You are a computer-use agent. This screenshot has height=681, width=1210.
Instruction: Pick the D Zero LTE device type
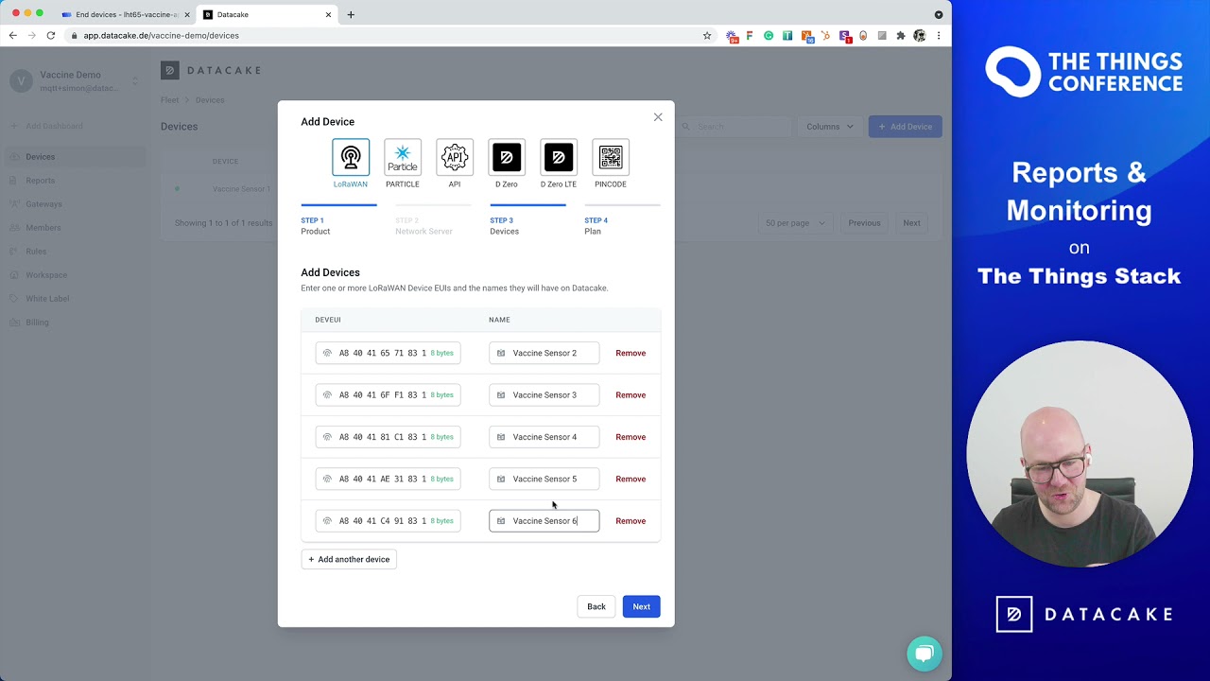(559, 158)
